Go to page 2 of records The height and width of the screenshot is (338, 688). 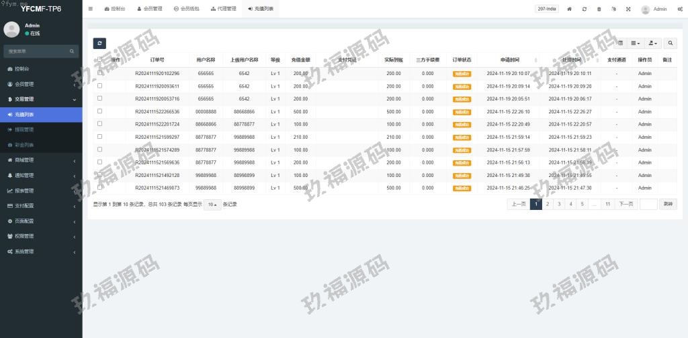(548, 204)
